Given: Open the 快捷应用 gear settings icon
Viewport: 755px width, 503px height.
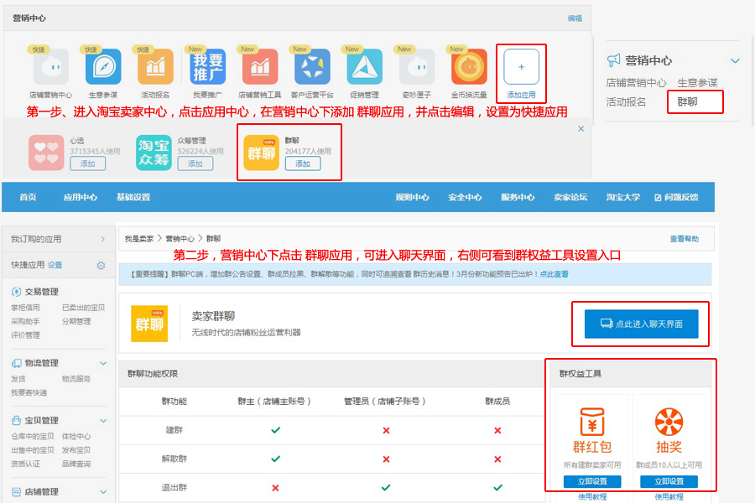Looking at the screenshot, I should click(x=101, y=265).
